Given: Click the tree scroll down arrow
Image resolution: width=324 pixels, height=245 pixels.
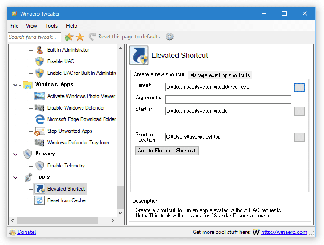Looking at the screenshot, I should [x=120, y=213].
